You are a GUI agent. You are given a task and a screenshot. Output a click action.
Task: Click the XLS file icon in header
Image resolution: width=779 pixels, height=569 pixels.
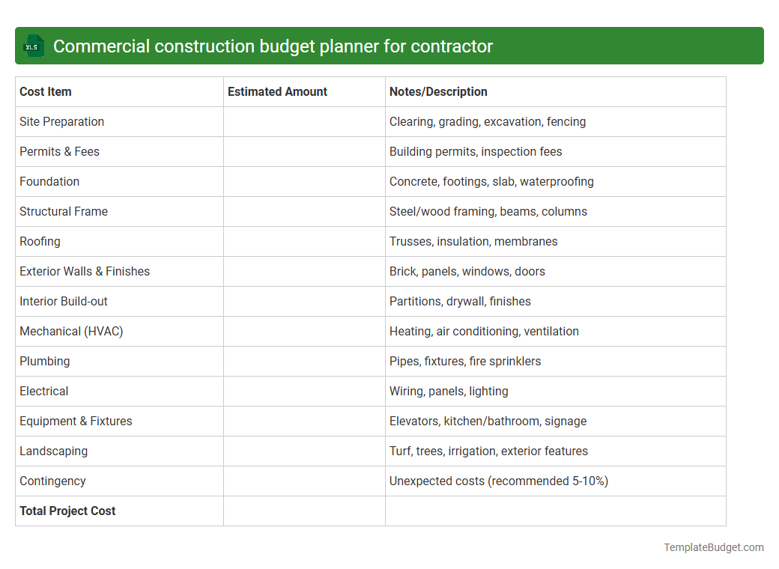tap(33, 46)
